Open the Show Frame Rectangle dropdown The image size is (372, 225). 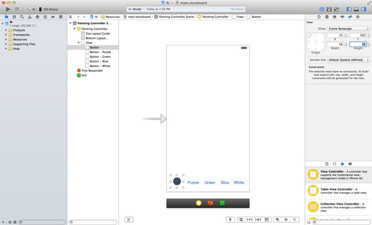point(348,28)
